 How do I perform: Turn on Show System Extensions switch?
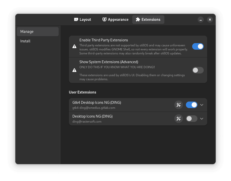point(198,70)
